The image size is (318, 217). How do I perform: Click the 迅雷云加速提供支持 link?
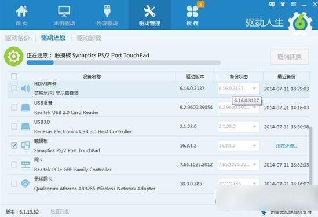pos(291,212)
